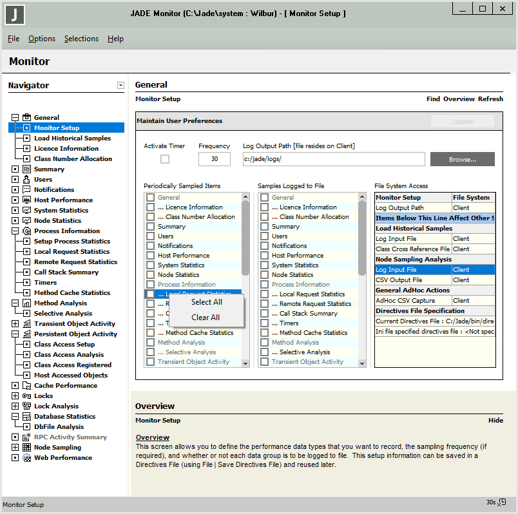Click the Browse... button

tap(462, 159)
